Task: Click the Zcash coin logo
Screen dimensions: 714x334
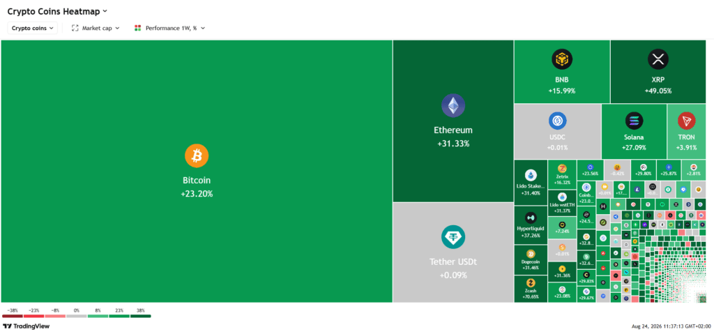Action: pyautogui.click(x=531, y=283)
